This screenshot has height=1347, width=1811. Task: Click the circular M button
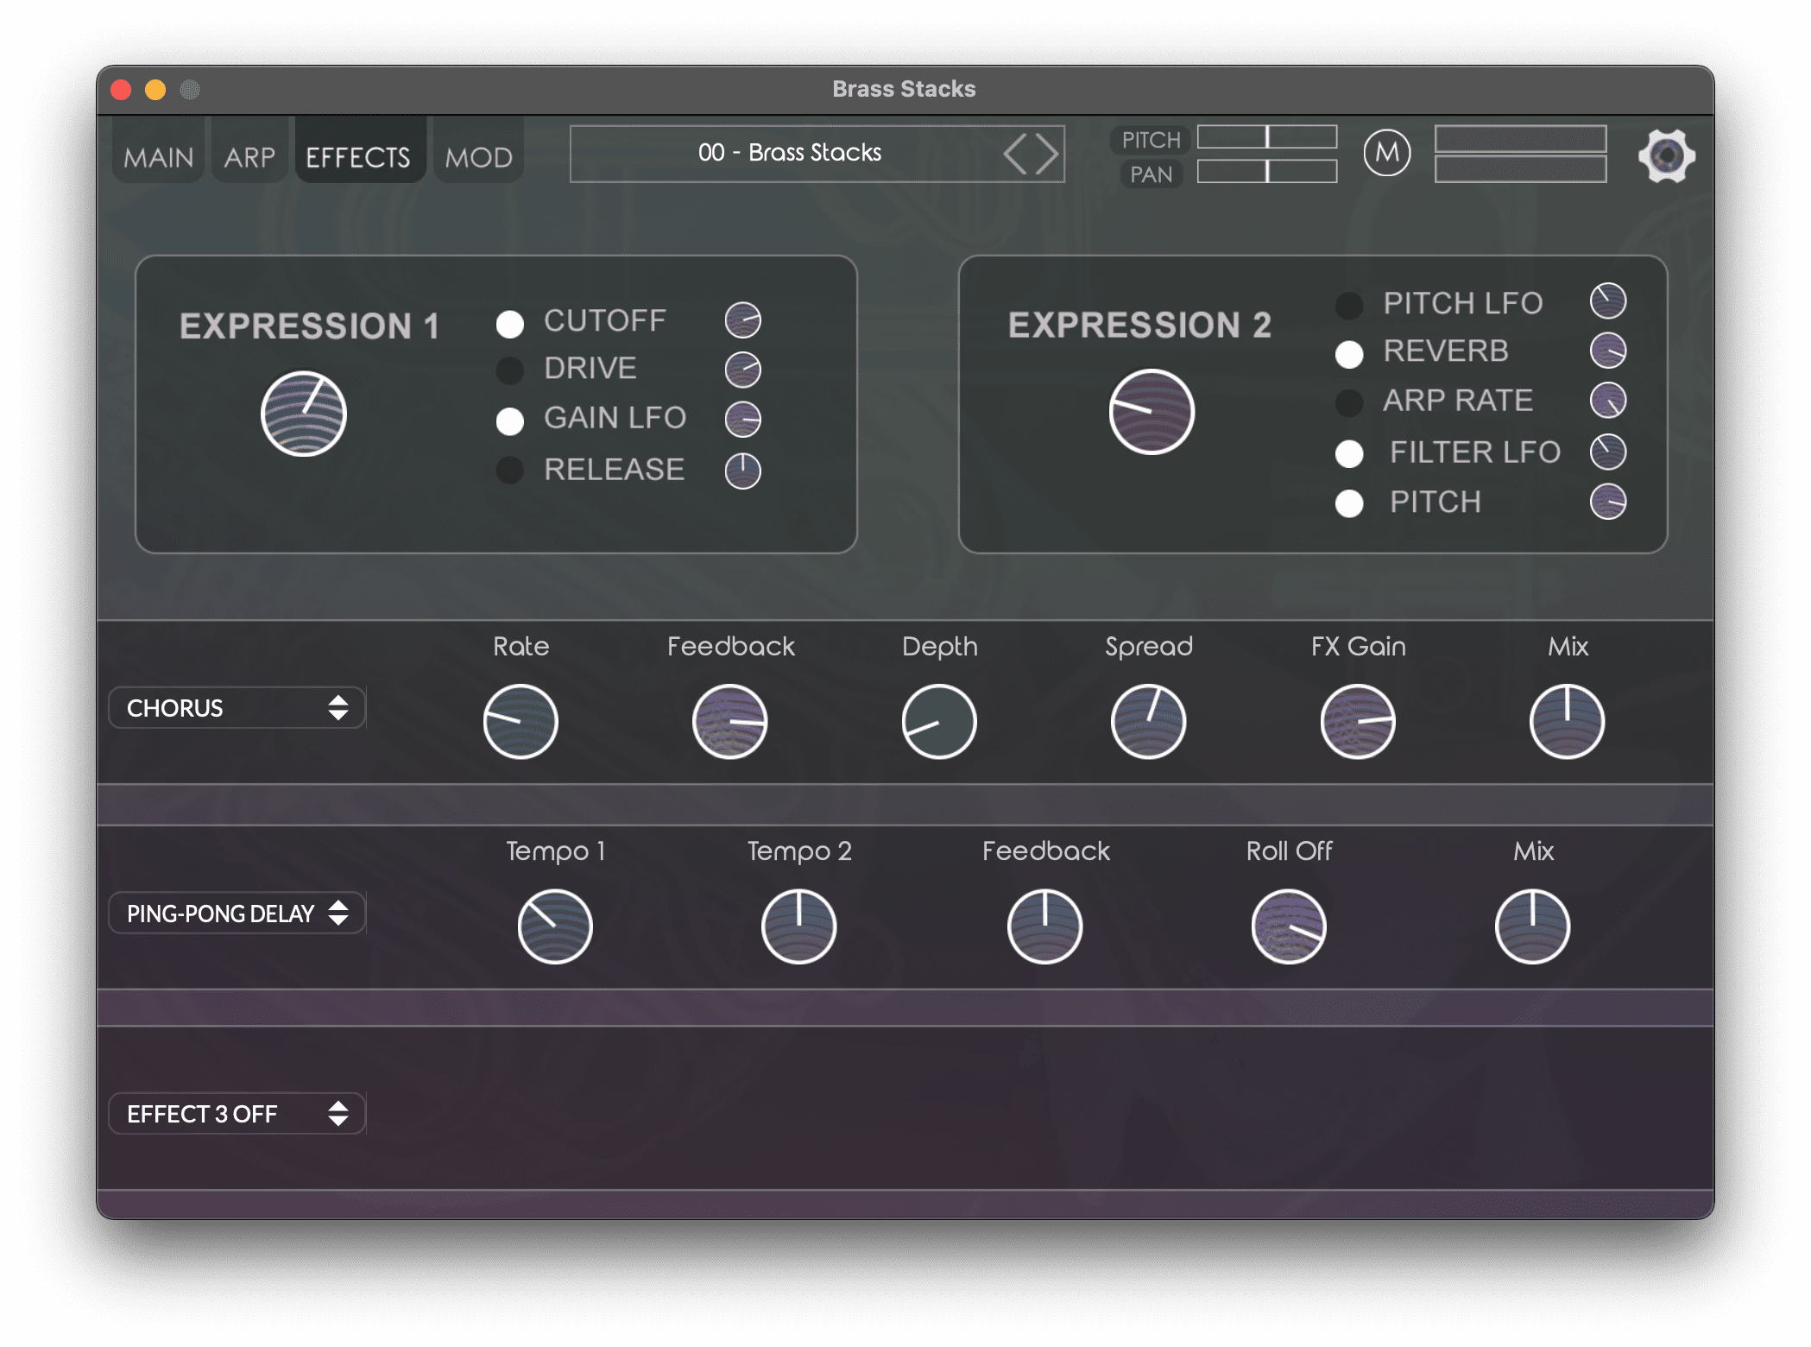pos(1386,154)
